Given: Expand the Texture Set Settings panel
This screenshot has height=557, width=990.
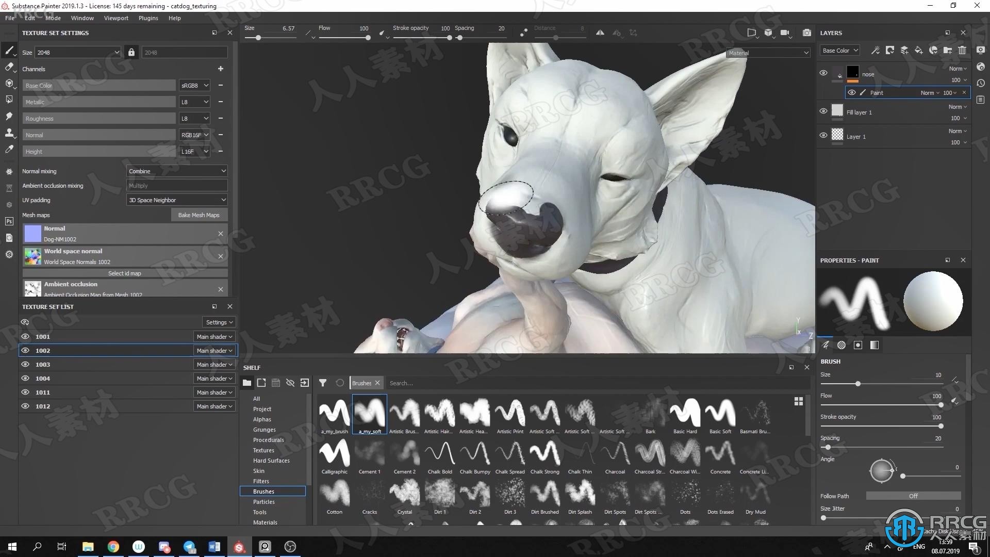Looking at the screenshot, I should coord(214,32).
